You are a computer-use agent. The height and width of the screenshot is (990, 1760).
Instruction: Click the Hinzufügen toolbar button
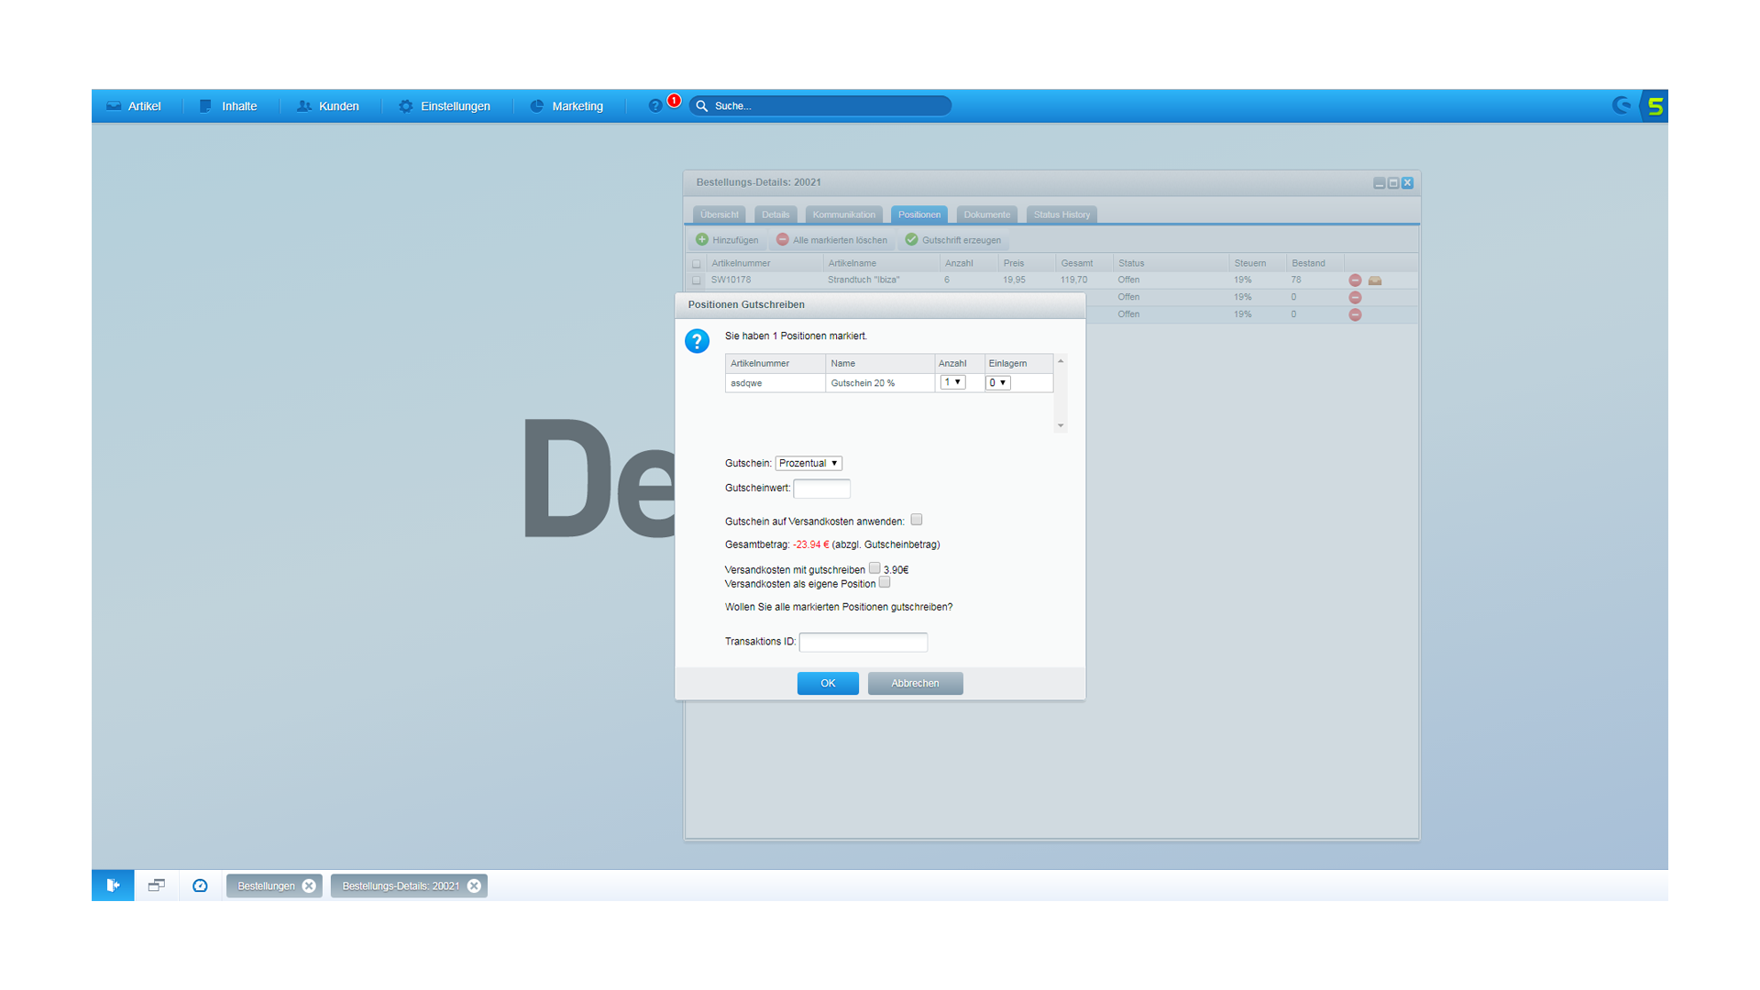point(727,240)
